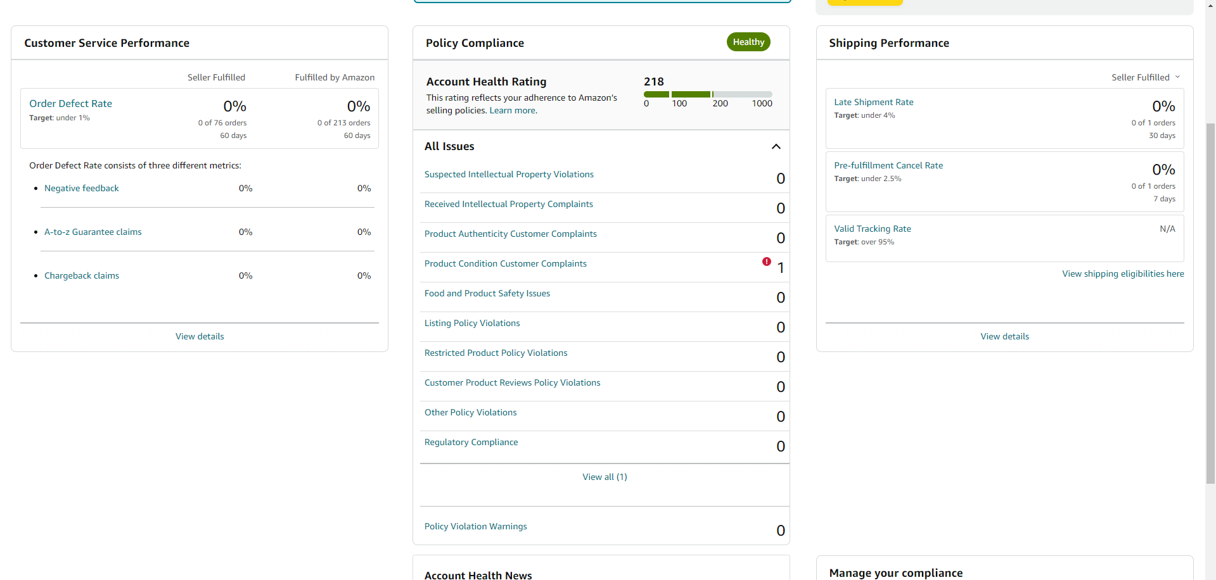Click 'Target: under 2.5%' text
The image size is (1216, 580).
click(867, 179)
